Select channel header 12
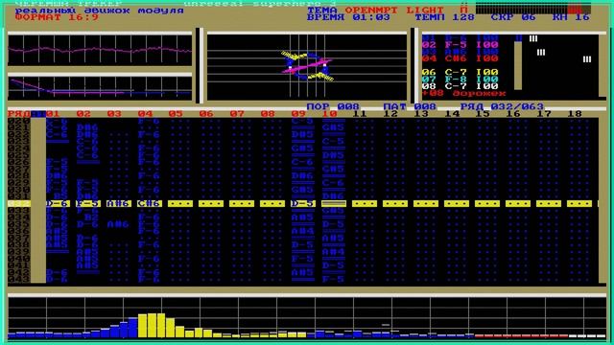614x345 pixels. (x=390, y=114)
